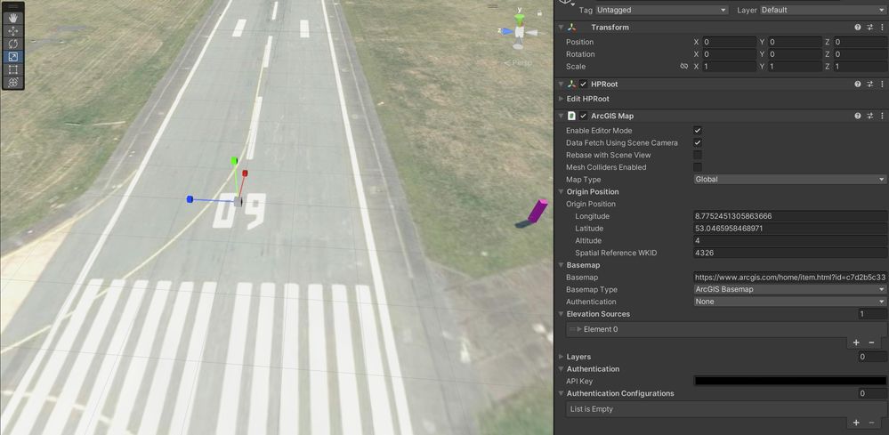
Task: Collapse the Basemap section
Action: click(x=561, y=265)
